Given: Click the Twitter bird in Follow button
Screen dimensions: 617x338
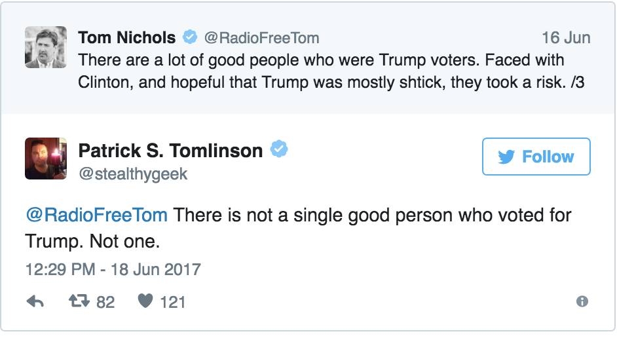Looking at the screenshot, I should 506,157.
